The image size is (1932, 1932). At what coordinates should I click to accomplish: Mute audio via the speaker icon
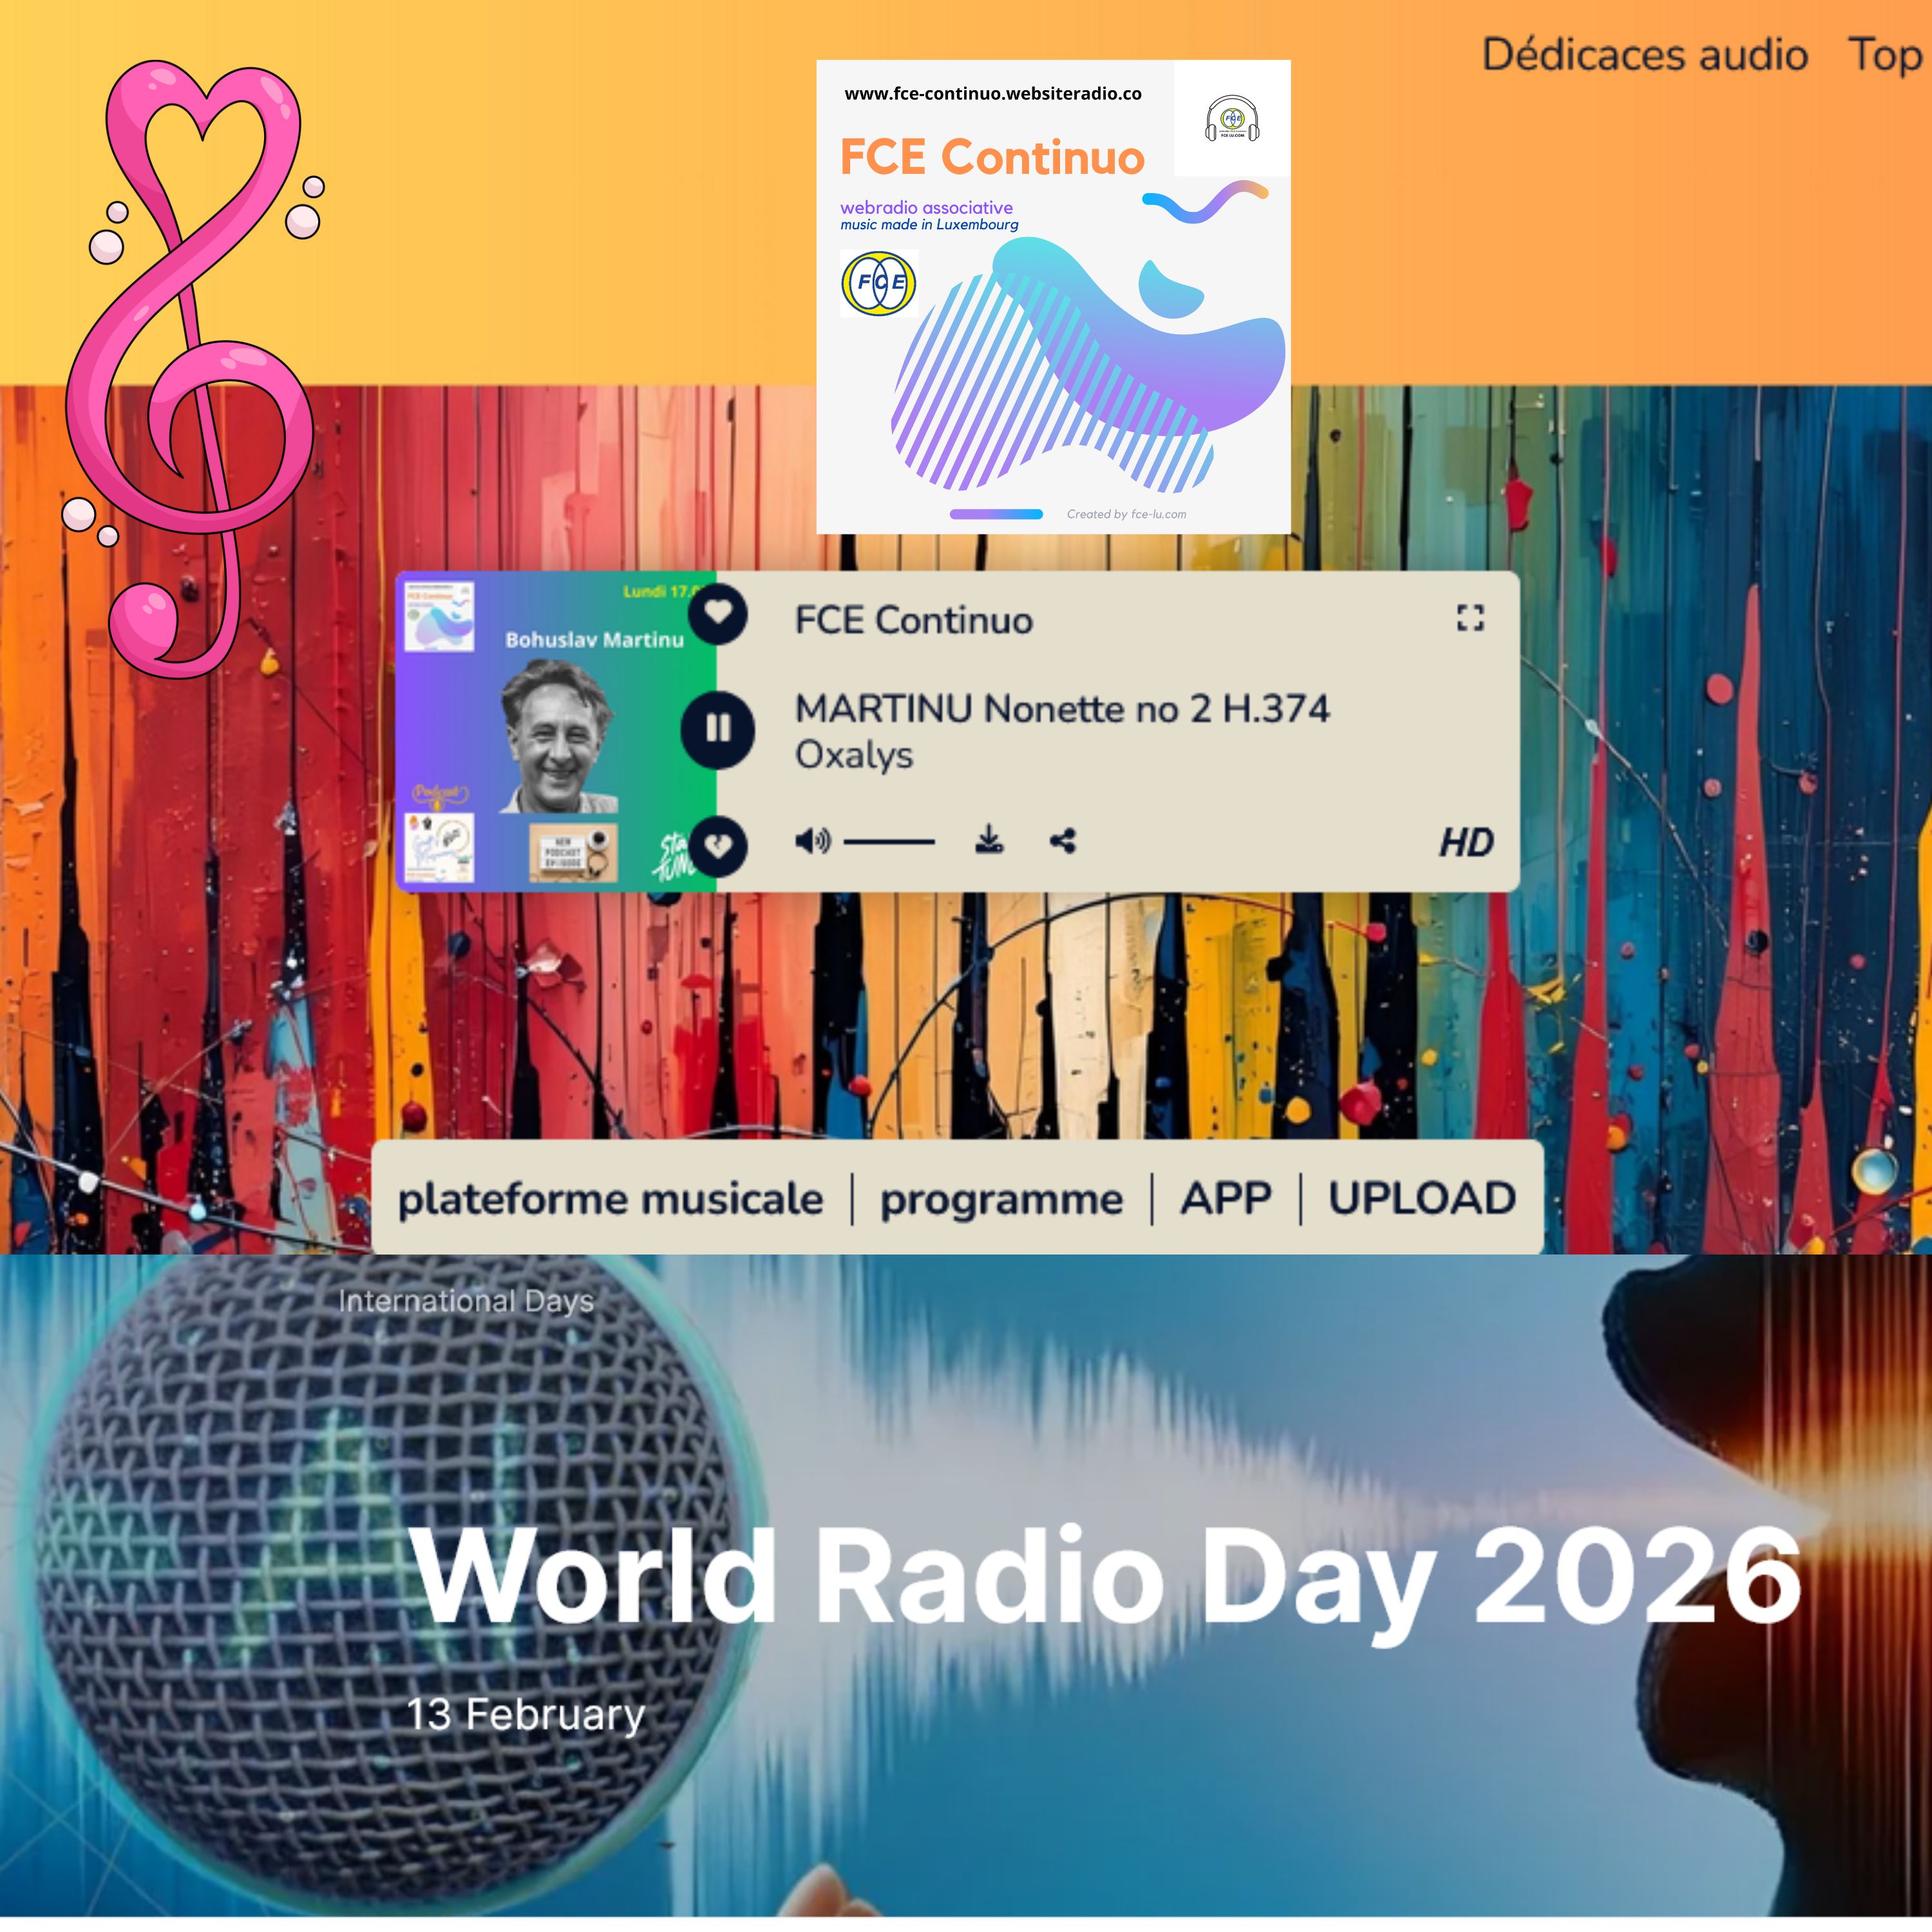pos(812,841)
